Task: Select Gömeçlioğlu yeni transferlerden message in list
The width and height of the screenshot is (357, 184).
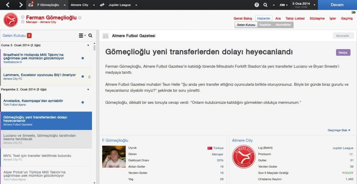Action: [46, 121]
